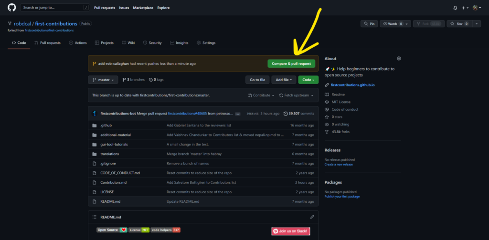This screenshot has width=489, height=240.
Task: Open commit hash 396fc46
Action: tap(252, 114)
